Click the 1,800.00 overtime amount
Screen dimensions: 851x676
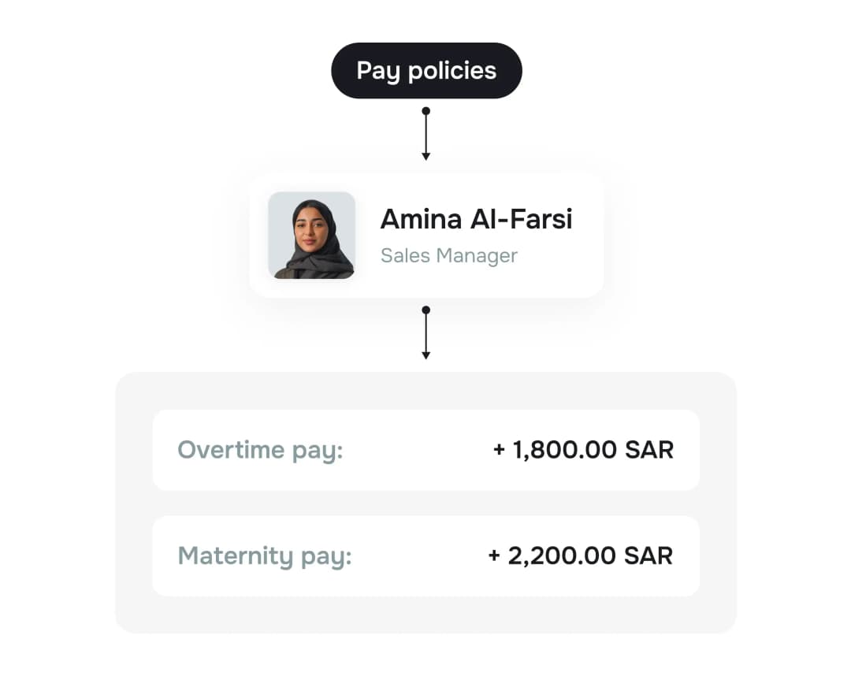click(564, 450)
